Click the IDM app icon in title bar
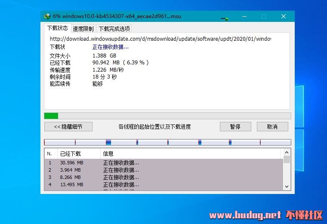 [x=47, y=16]
